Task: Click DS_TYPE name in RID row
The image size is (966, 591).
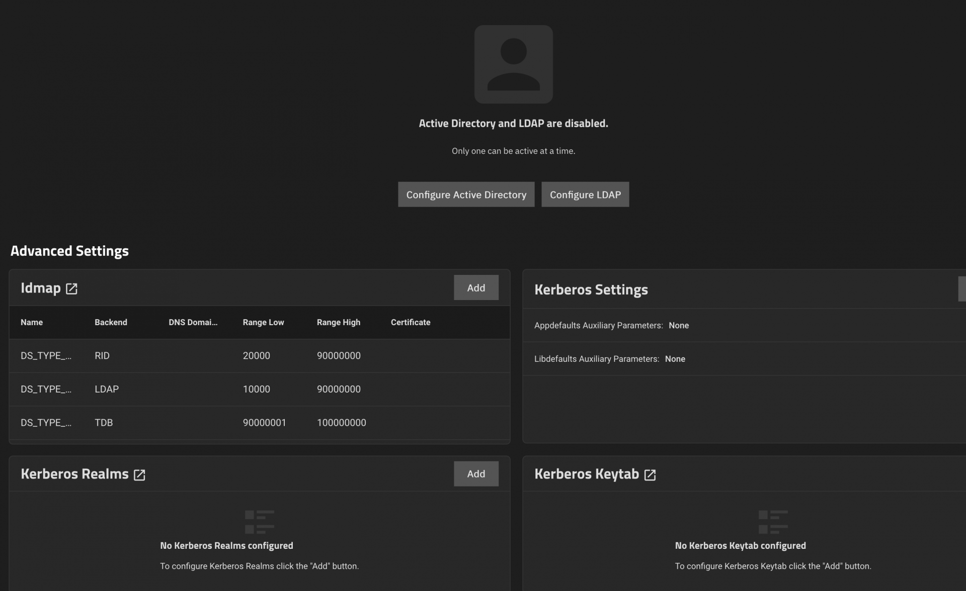Action: pos(46,356)
